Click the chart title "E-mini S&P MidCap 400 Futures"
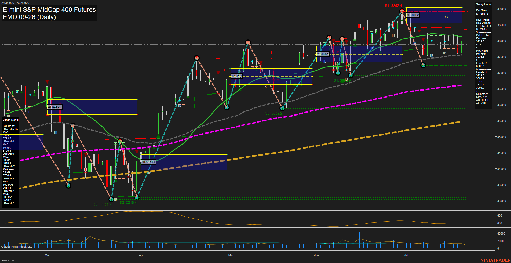 click(49, 9)
